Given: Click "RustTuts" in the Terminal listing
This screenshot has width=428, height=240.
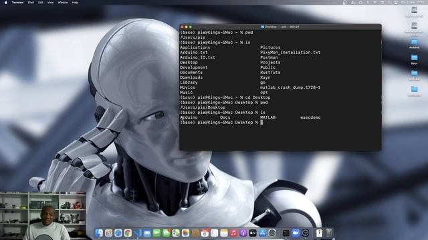Looking at the screenshot, I should click(x=270, y=73).
